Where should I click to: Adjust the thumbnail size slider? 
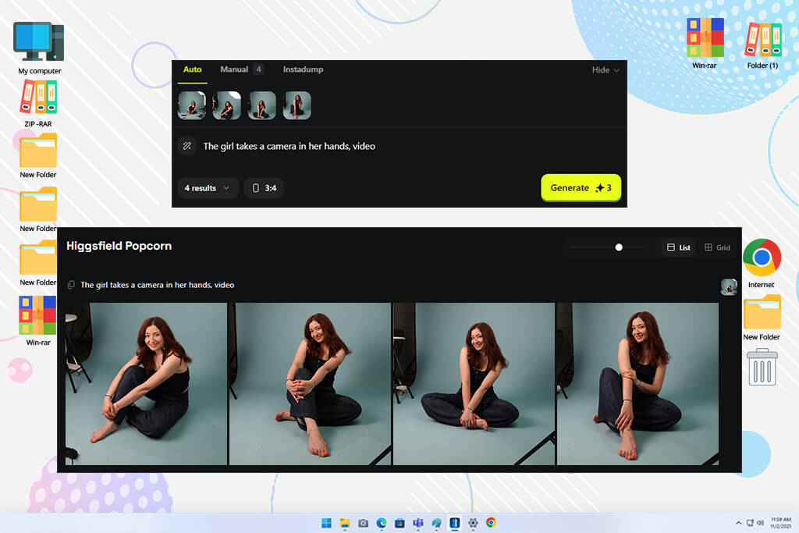pyautogui.click(x=619, y=247)
